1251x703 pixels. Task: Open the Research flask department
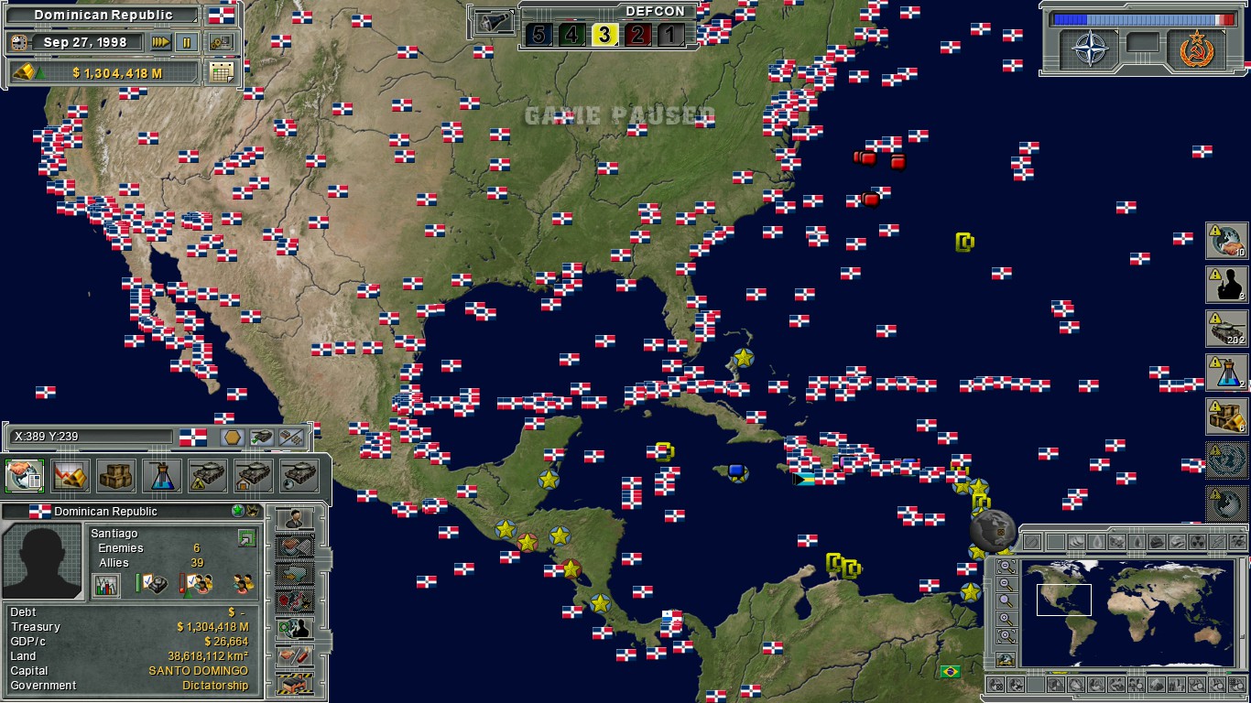point(162,475)
